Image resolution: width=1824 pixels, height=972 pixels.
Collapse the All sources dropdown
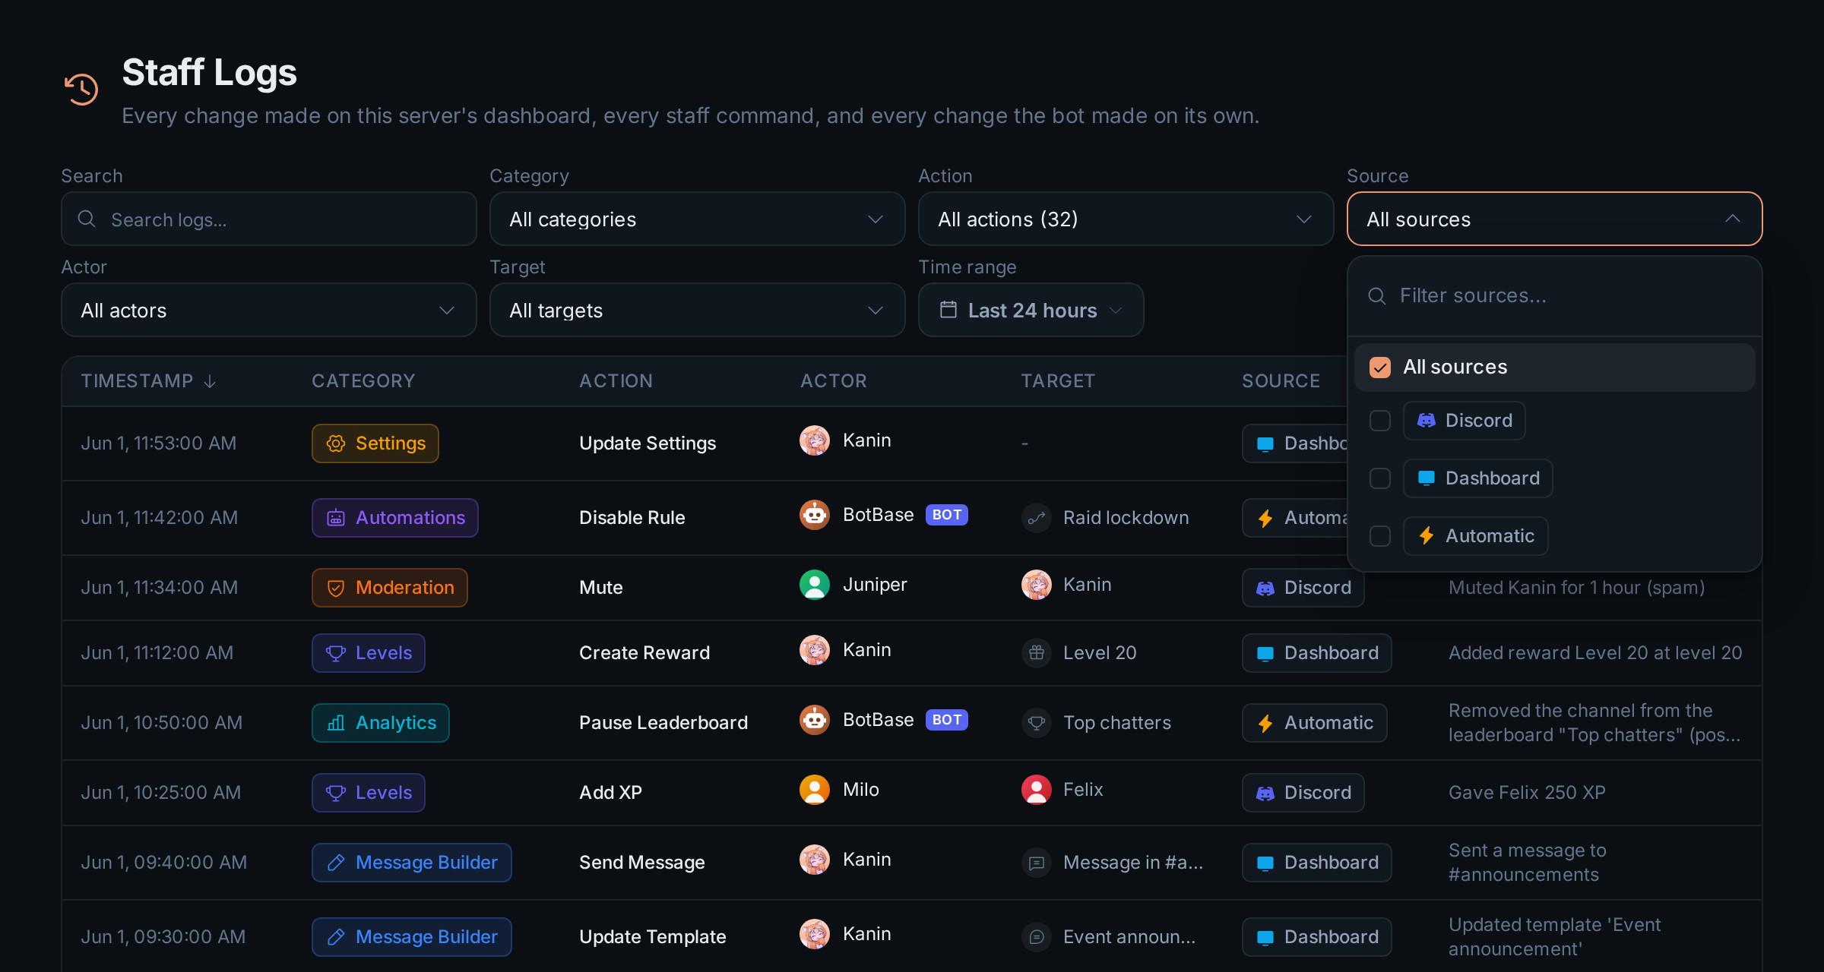1555,219
